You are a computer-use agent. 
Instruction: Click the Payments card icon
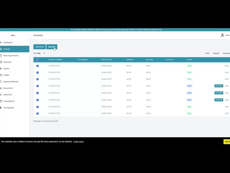pyautogui.click(x=1, y=62)
